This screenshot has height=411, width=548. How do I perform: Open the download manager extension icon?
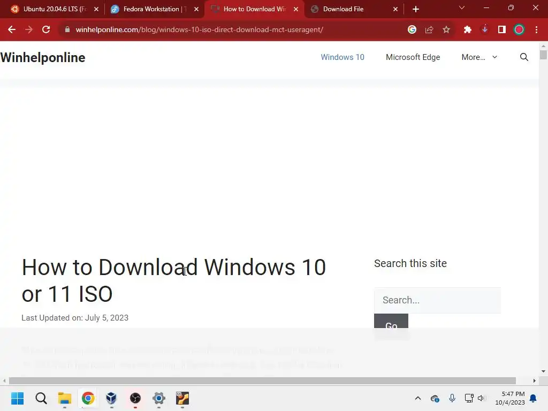click(x=485, y=30)
